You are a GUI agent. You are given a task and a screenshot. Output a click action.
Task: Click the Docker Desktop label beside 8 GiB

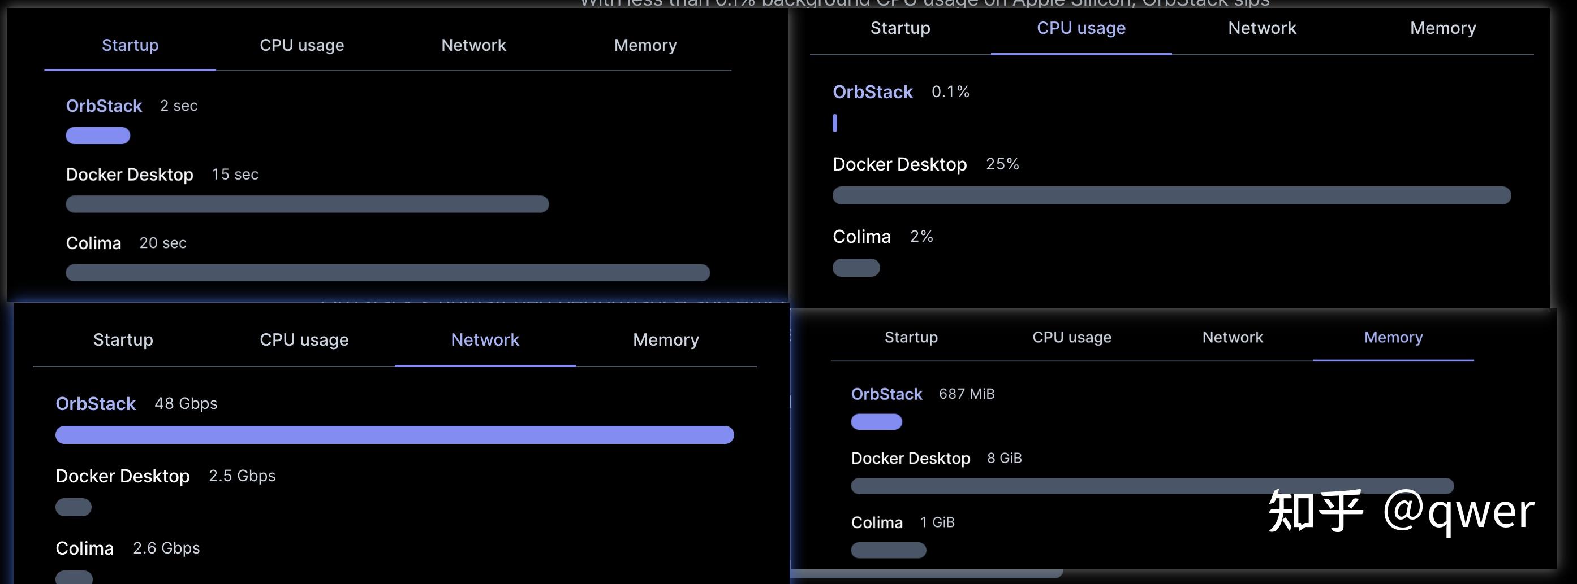pyautogui.click(x=910, y=459)
